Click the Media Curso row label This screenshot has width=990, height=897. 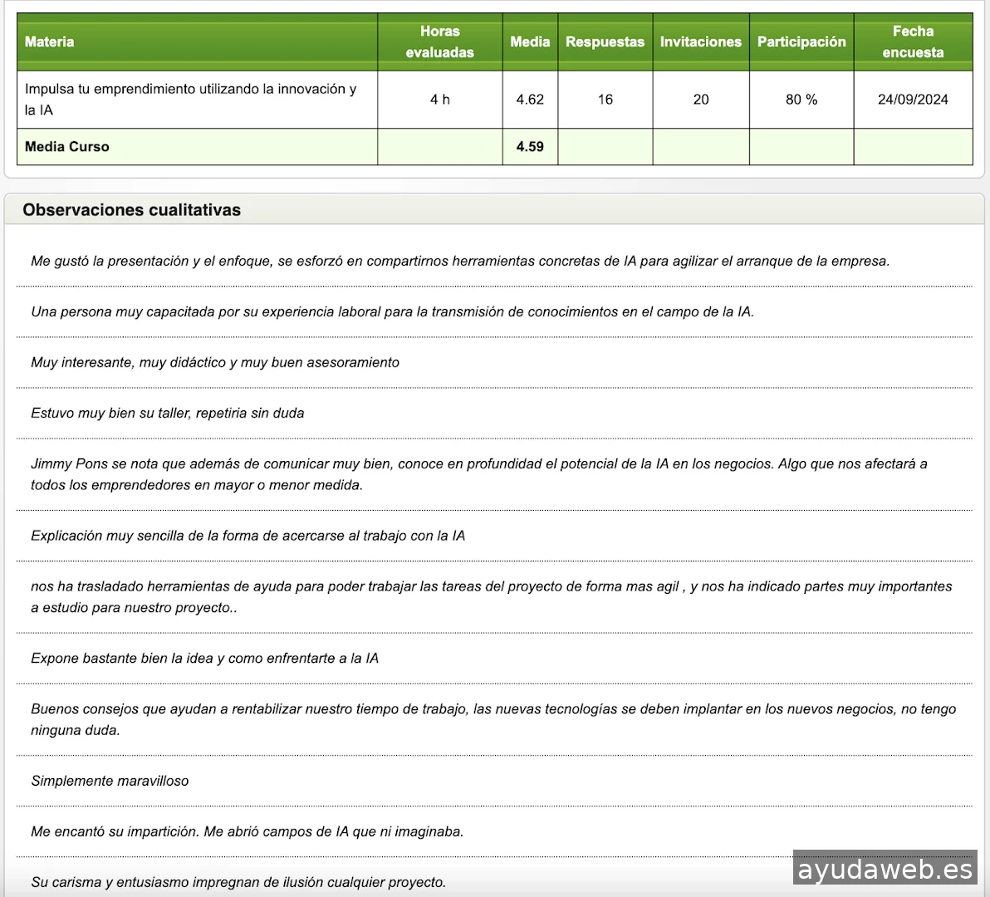[67, 147]
